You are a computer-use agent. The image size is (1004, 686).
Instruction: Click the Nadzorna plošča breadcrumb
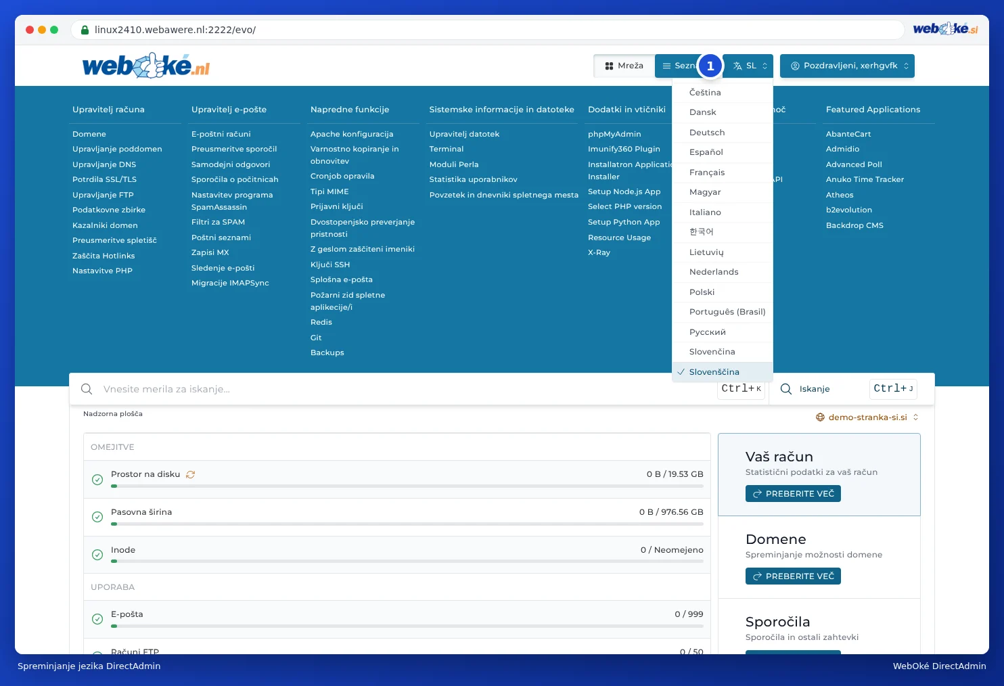click(x=113, y=414)
